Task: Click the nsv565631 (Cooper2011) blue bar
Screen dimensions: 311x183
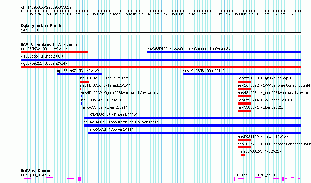Action: point(194,133)
